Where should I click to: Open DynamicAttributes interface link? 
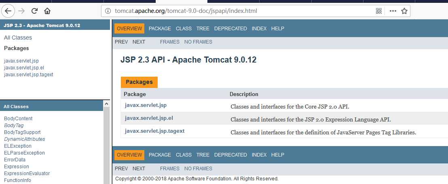click(25, 139)
